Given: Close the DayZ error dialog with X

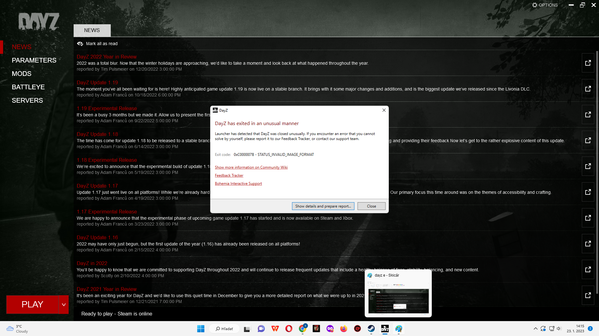Looking at the screenshot, I should click(384, 110).
